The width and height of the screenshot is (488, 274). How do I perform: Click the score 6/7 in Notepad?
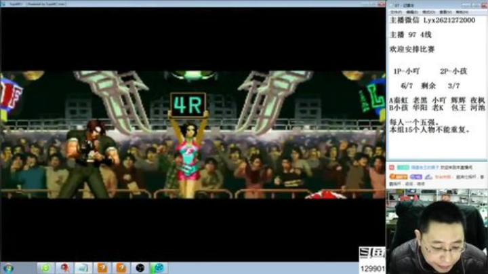tap(407, 85)
